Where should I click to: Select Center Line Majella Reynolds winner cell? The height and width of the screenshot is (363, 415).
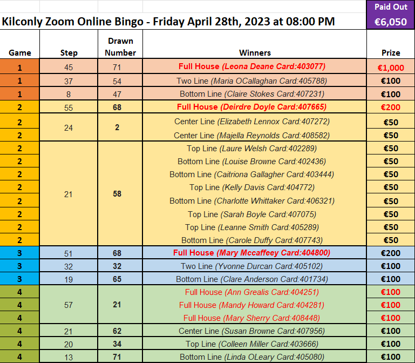(255, 135)
